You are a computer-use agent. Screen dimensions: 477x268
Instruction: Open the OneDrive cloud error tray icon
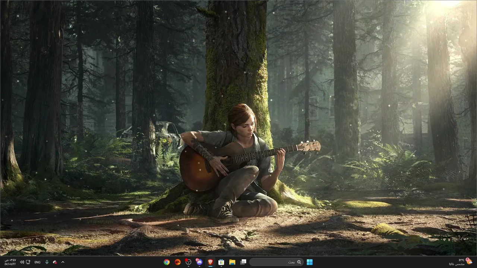point(55,262)
